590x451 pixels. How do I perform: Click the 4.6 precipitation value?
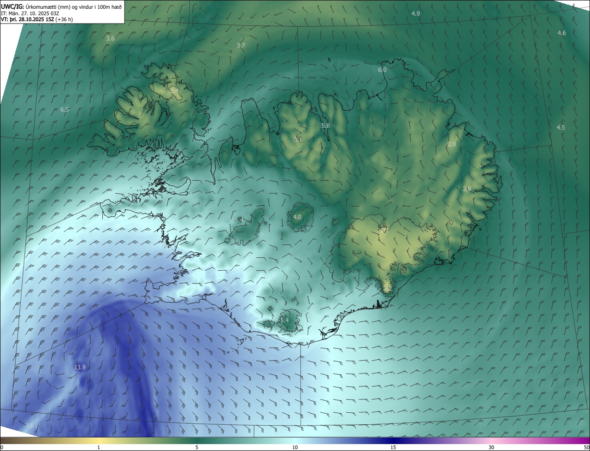561,33
